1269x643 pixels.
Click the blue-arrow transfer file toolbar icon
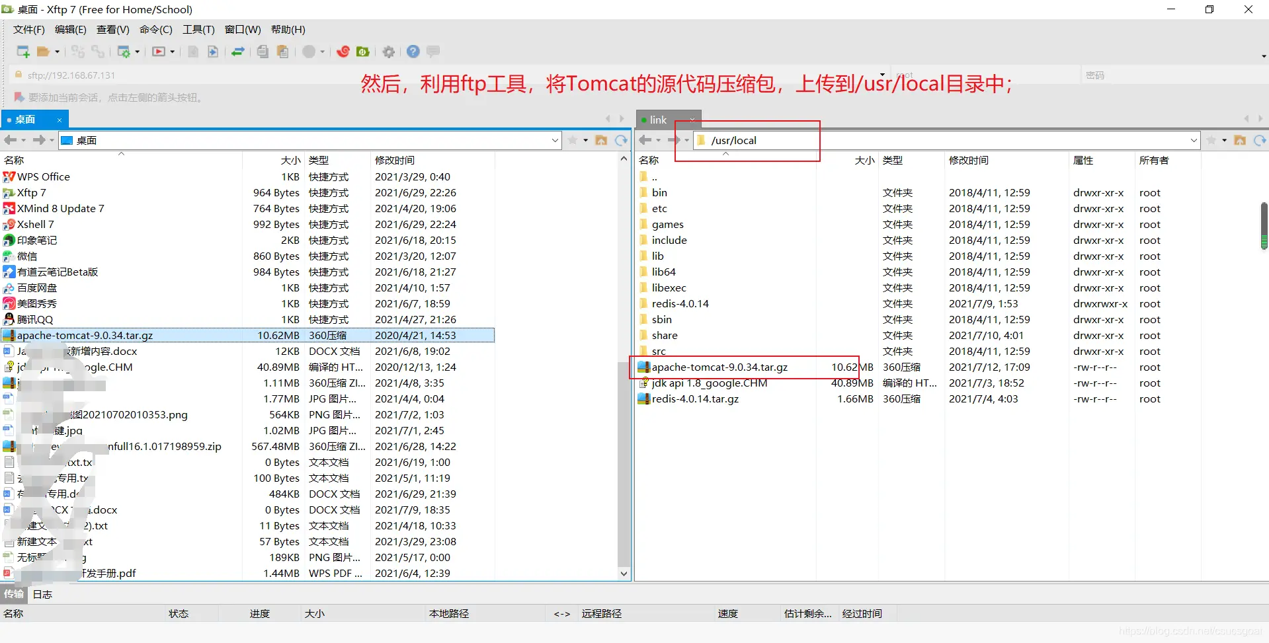click(213, 52)
